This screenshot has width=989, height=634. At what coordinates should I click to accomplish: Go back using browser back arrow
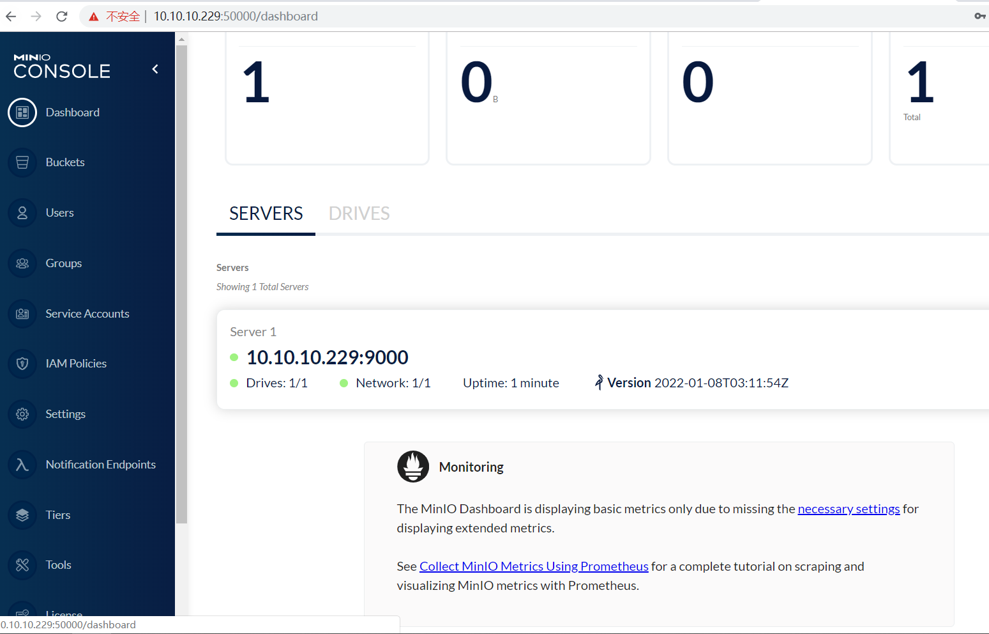[x=11, y=17]
